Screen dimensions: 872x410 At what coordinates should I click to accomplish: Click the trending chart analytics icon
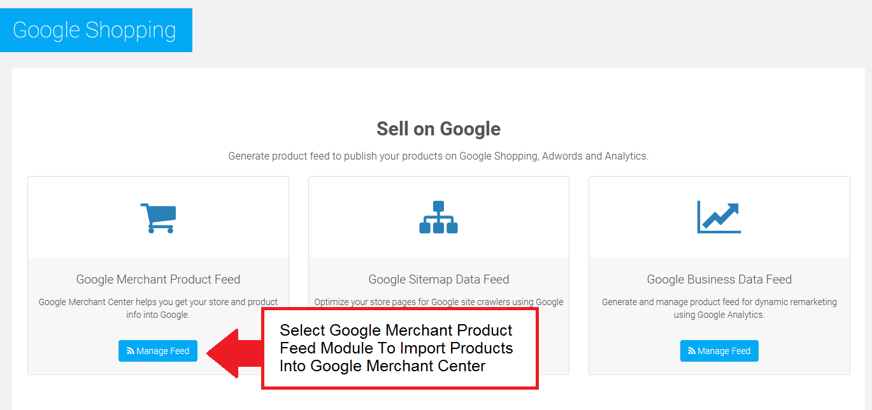pos(719,217)
